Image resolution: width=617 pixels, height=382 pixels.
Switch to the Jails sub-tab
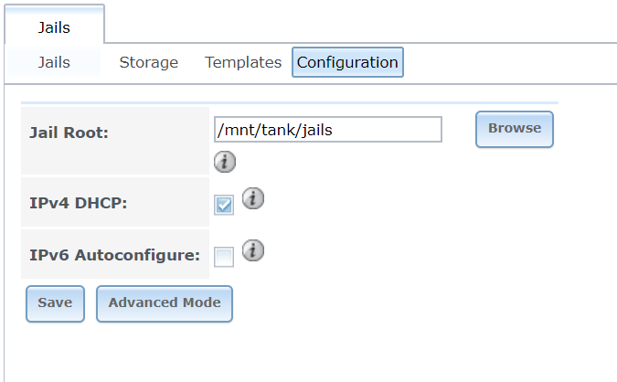[x=54, y=62]
